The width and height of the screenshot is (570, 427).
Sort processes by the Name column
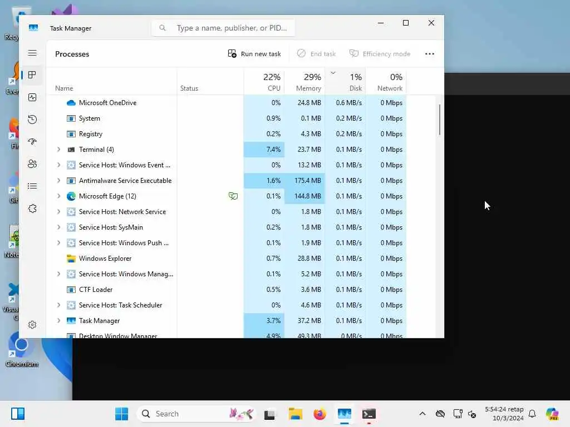coord(111,82)
